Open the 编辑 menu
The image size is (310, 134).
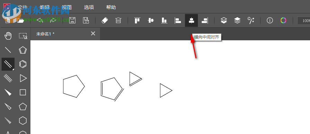coord(45,7)
